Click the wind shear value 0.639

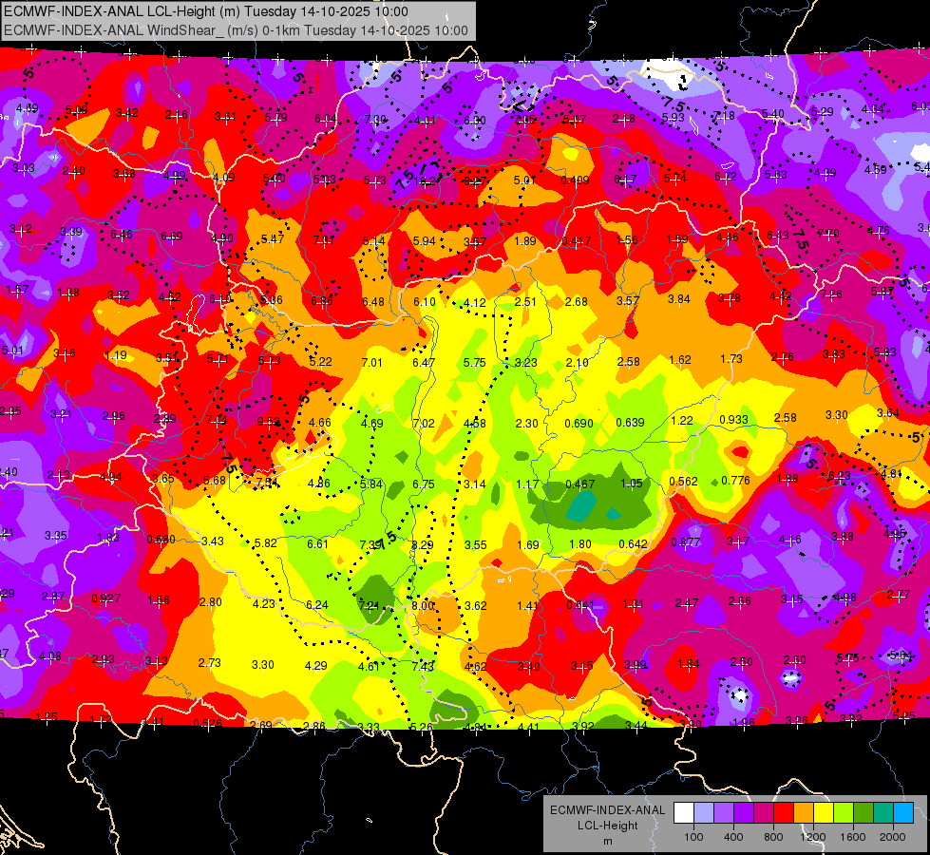[x=630, y=423]
